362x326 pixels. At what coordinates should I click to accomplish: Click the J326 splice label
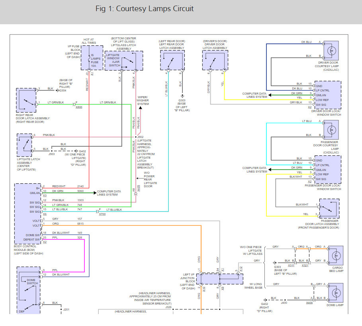pos(168,307)
